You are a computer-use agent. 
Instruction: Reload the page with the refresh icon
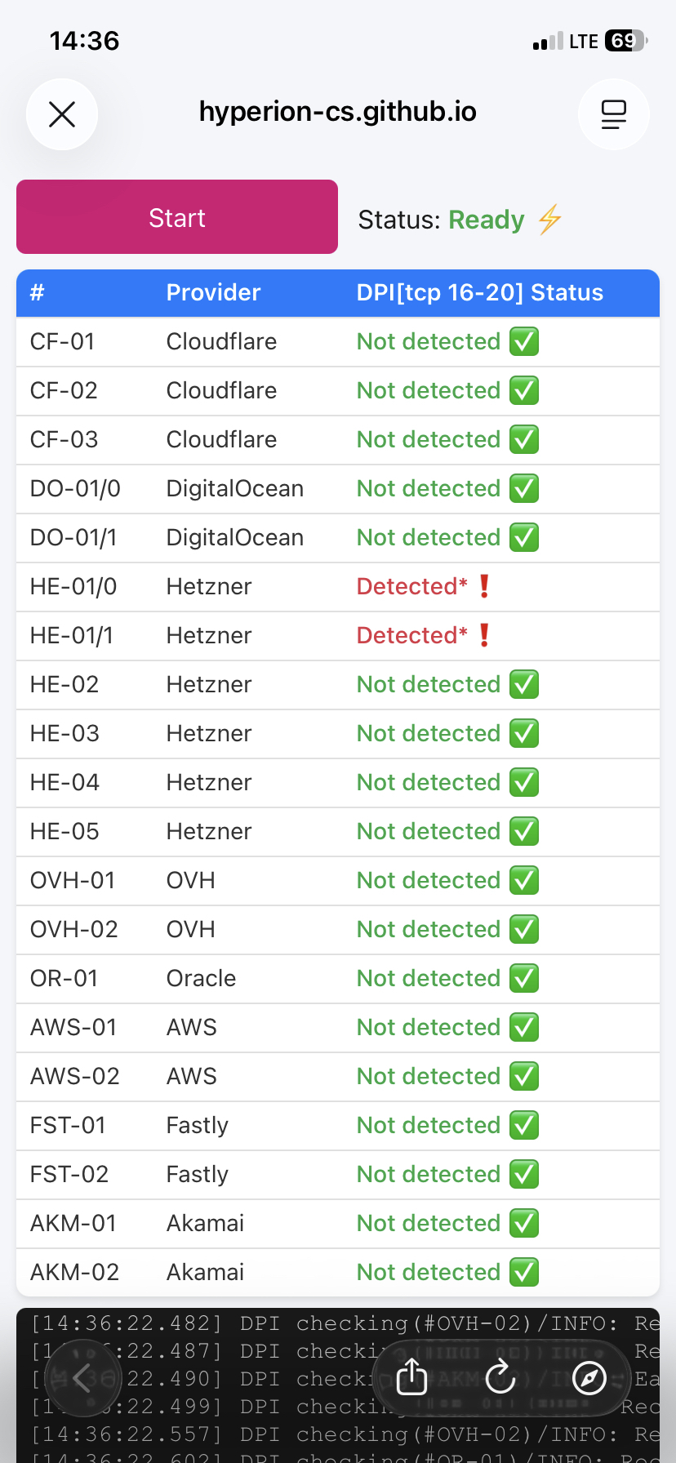500,1378
